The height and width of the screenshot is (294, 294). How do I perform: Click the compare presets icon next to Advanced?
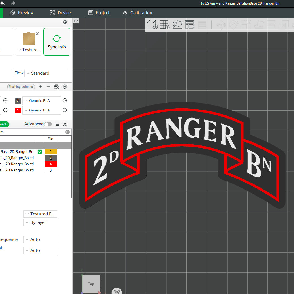65,124
